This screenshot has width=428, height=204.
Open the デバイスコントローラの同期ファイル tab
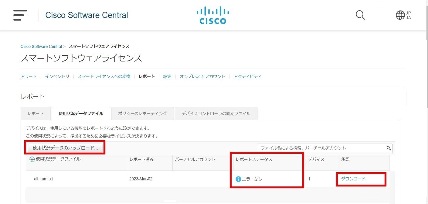click(216, 113)
